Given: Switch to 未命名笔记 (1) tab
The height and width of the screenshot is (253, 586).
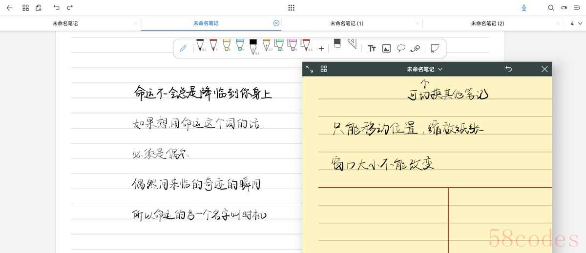Looking at the screenshot, I should (x=347, y=23).
